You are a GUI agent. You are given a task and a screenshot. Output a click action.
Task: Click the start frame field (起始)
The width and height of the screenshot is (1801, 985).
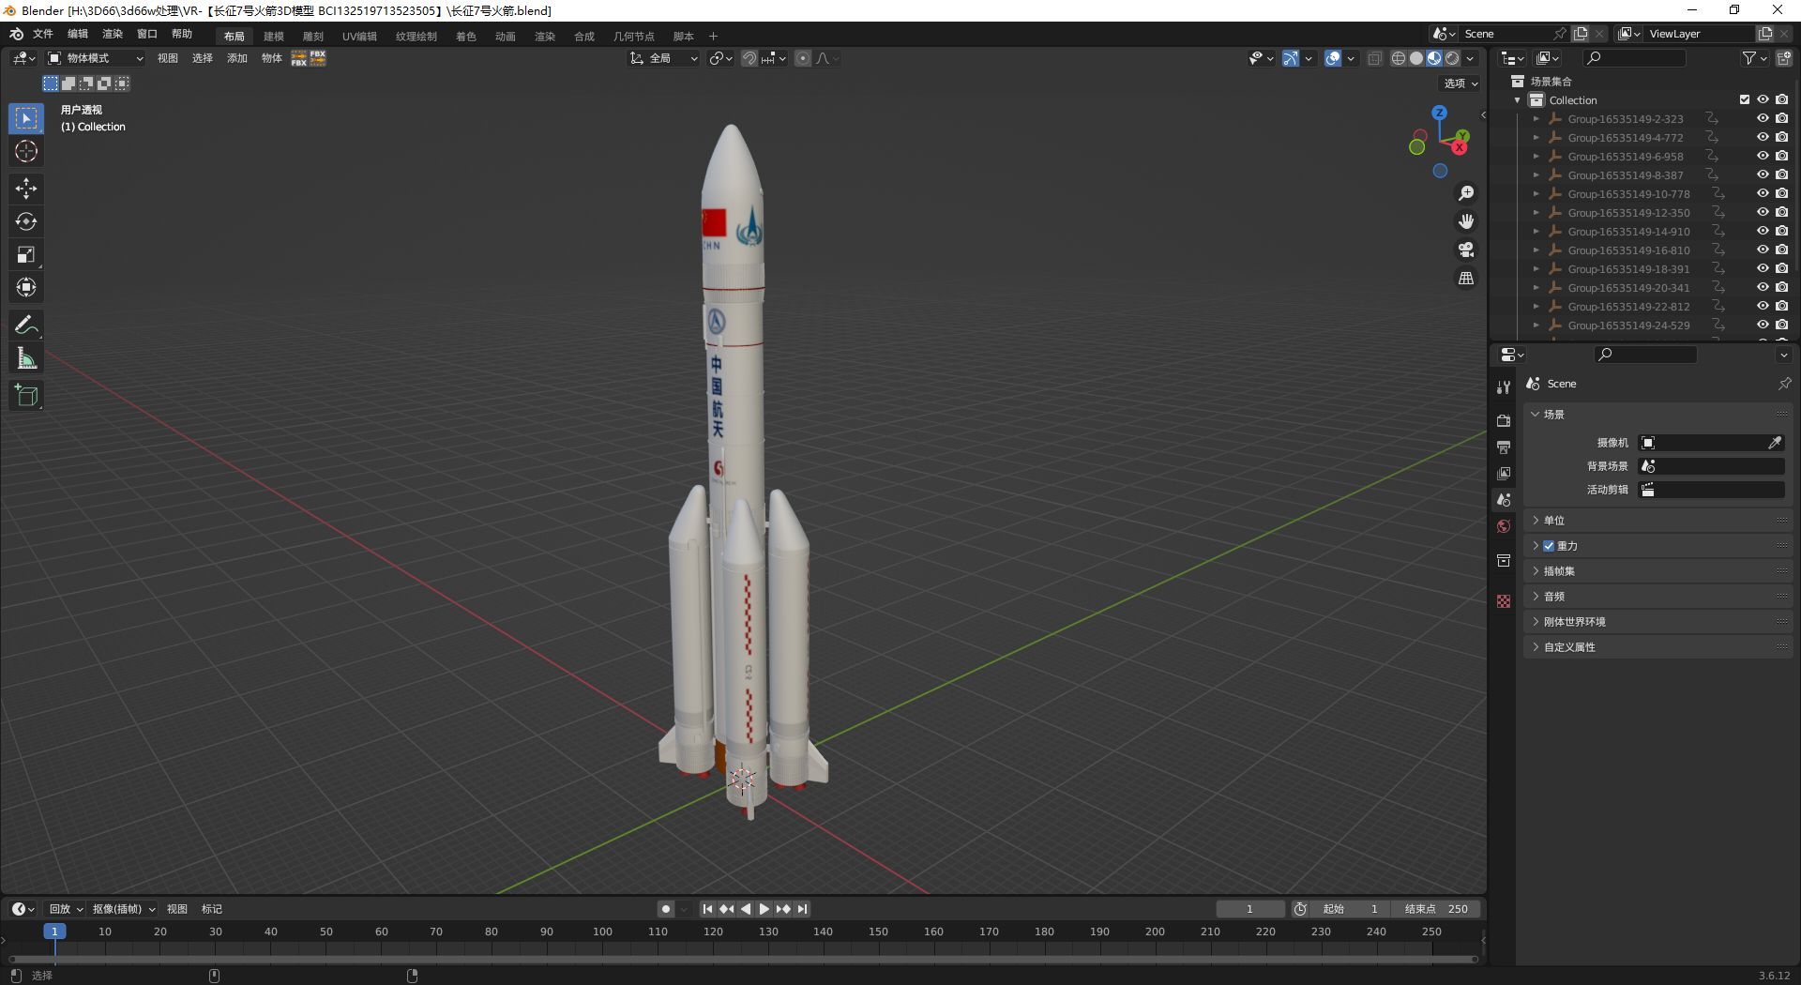click(1351, 909)
